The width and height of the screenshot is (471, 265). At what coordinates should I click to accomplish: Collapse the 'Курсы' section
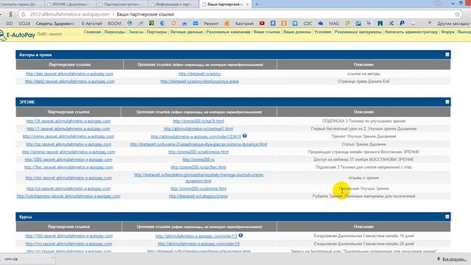pyautogui.click(x=447, y=216)
